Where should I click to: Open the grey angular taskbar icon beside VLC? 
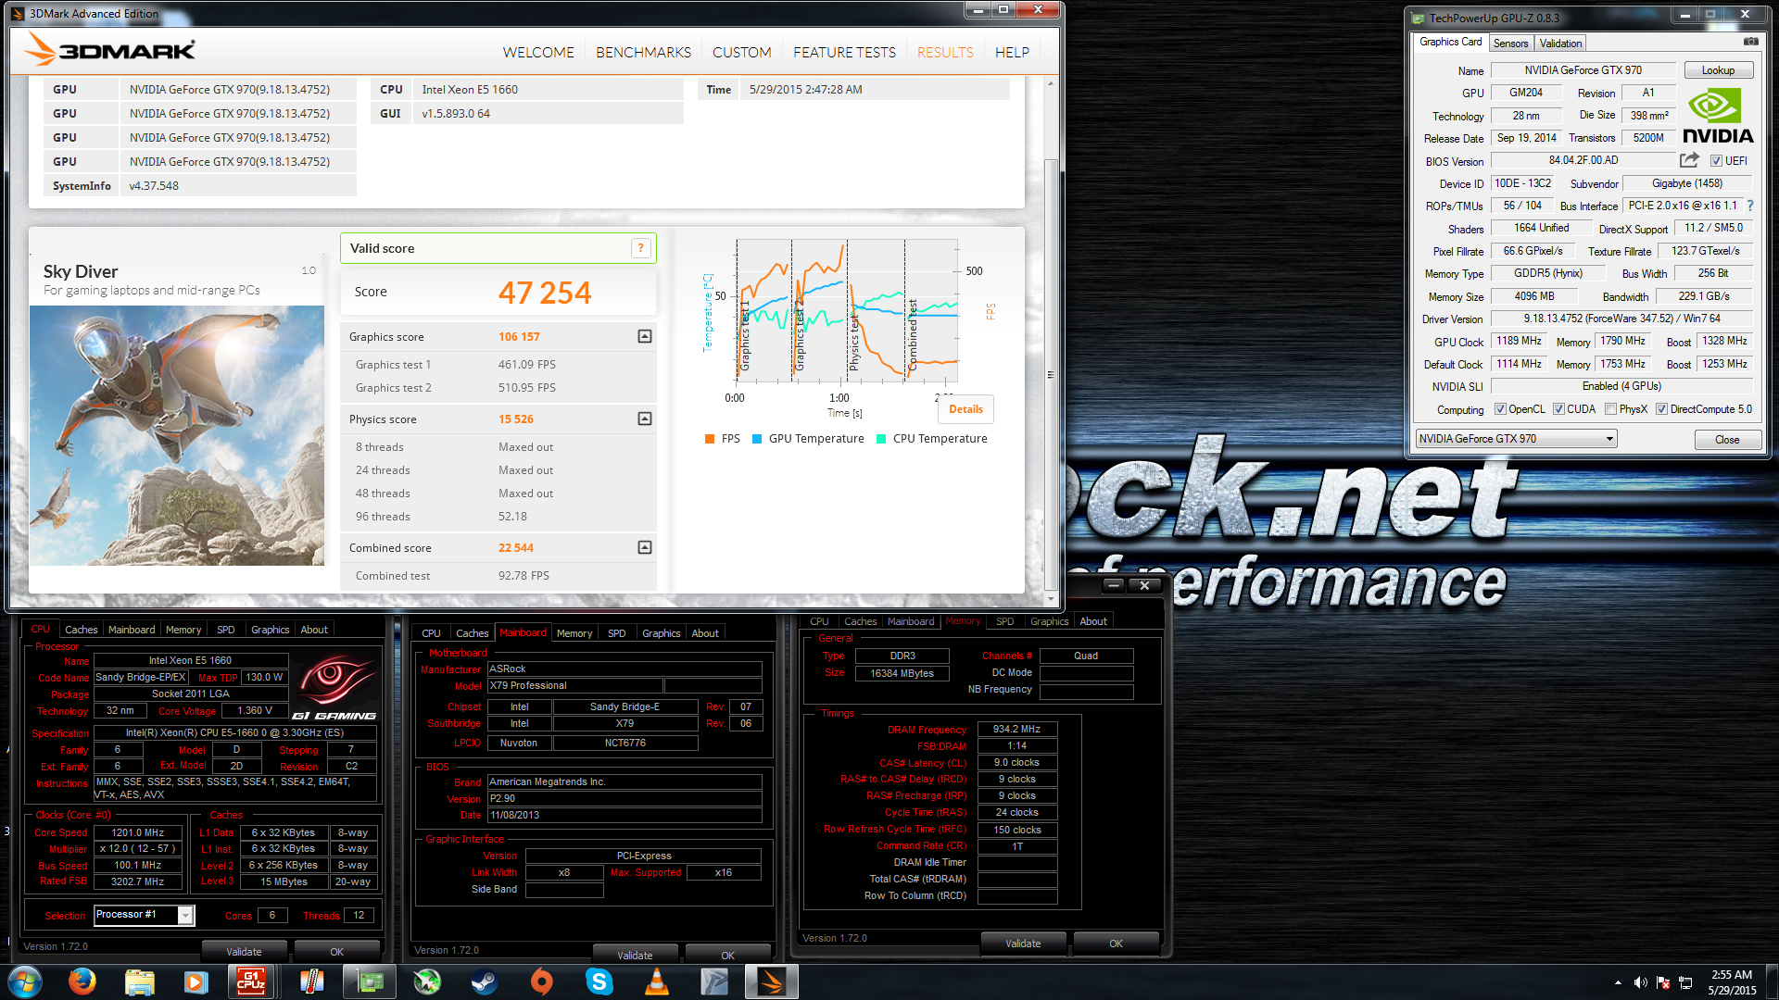click(714, 981)
